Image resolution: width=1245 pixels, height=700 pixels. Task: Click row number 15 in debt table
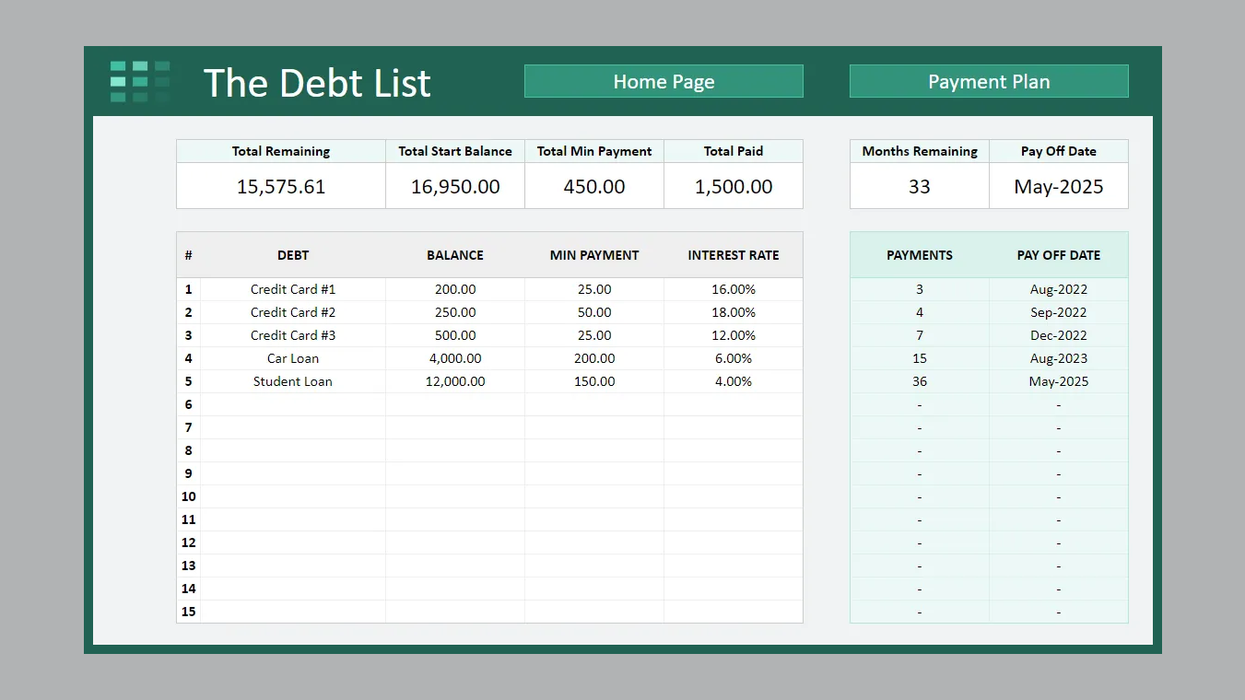(189, 612)
